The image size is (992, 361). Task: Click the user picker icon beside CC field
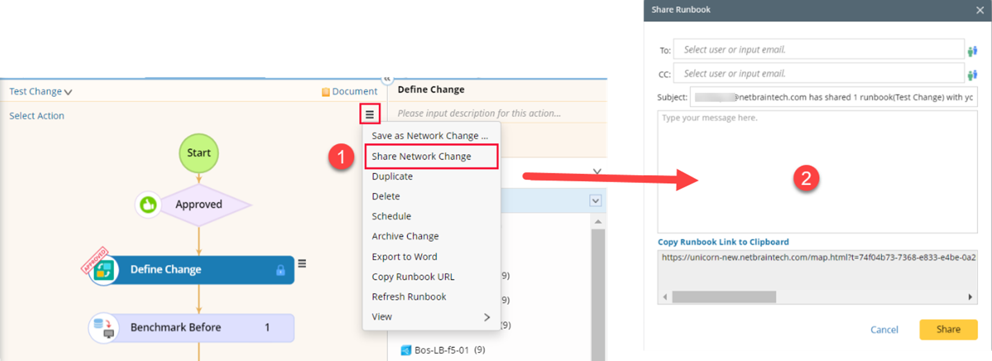tap(972, 74)
